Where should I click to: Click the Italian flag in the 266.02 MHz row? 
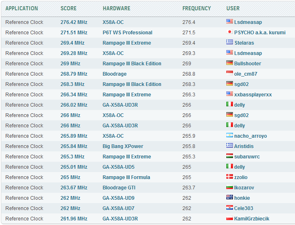(x=229, y=104)
